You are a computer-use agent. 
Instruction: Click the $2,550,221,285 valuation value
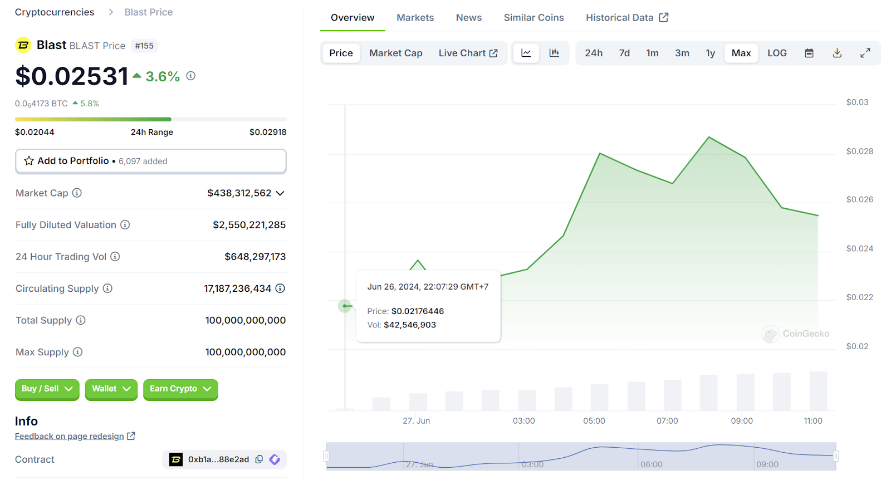(249, 225)
